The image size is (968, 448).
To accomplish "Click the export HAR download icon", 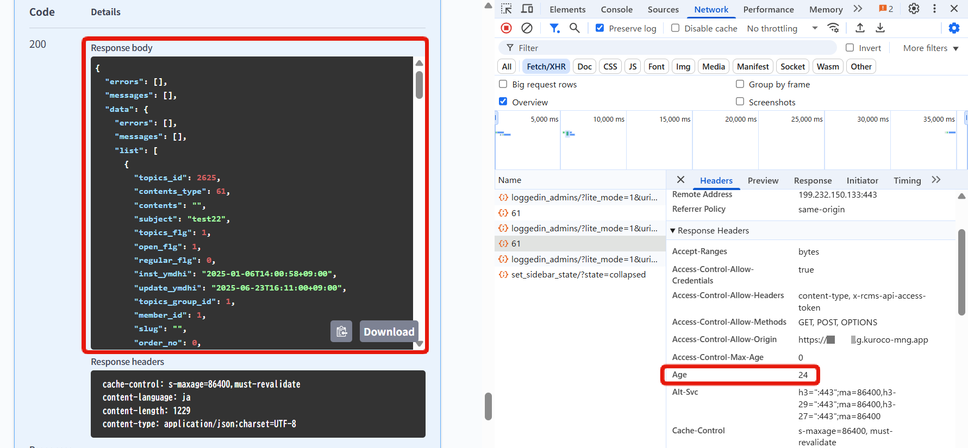I will click(880, 28).
